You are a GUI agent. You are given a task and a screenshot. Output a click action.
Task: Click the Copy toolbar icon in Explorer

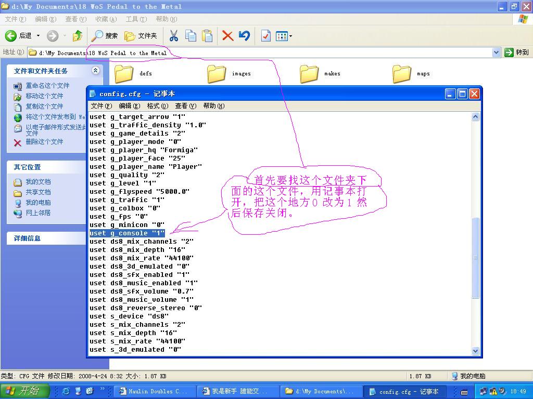[191, 36]
